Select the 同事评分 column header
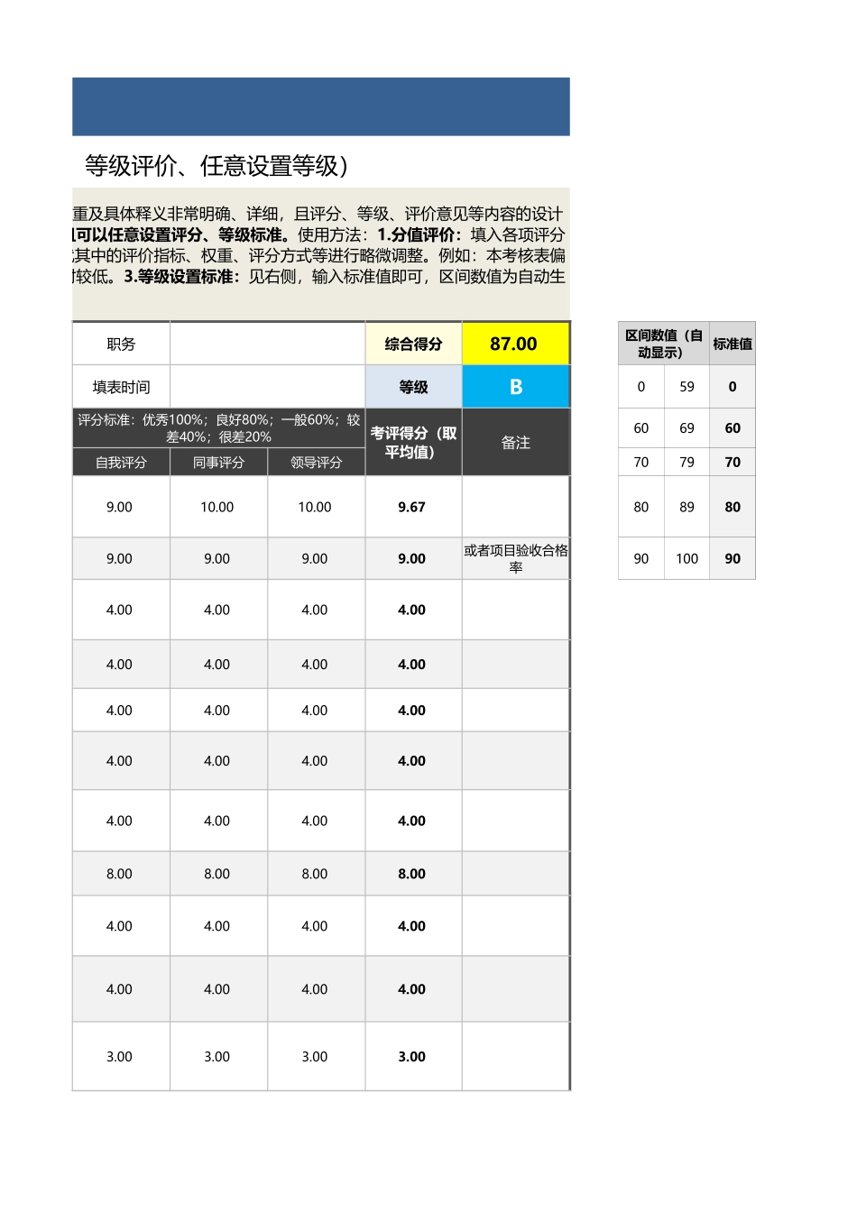This screenshot has height=1212, width=857. (x=218, y=462)
